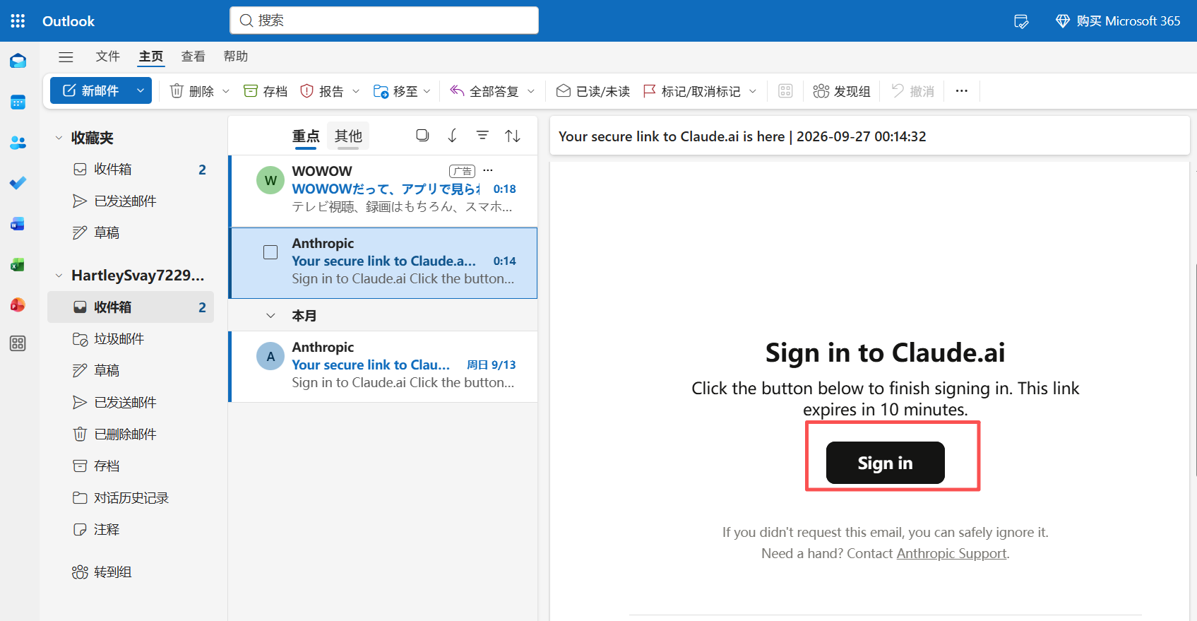Open the 文件 menu tab

click(x=108, y=57)
